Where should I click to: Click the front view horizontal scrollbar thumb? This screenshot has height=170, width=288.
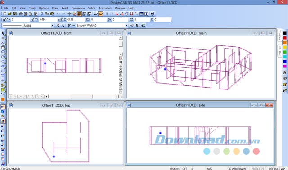click(81, 96)
